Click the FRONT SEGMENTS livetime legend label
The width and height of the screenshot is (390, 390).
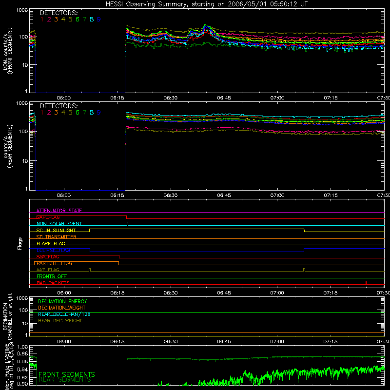(x=67, y=374)
